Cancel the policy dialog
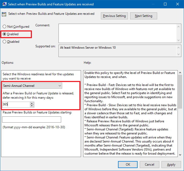 click(x=149, y=165)
